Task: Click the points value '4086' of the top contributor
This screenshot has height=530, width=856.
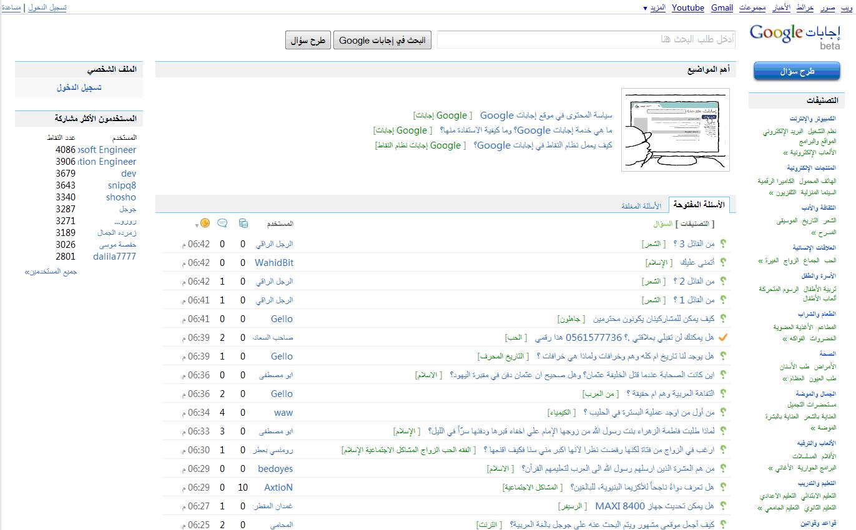Action: click(66, 150)
